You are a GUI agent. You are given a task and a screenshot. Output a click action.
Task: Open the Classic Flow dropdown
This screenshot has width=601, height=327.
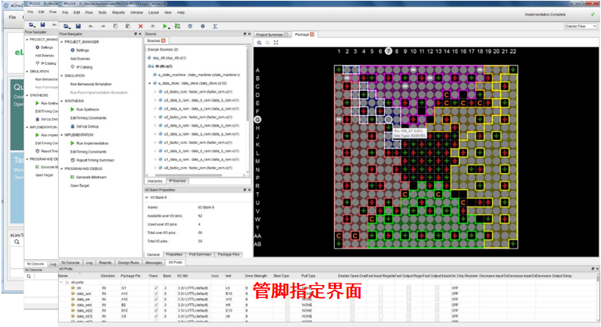pos(578,26)
